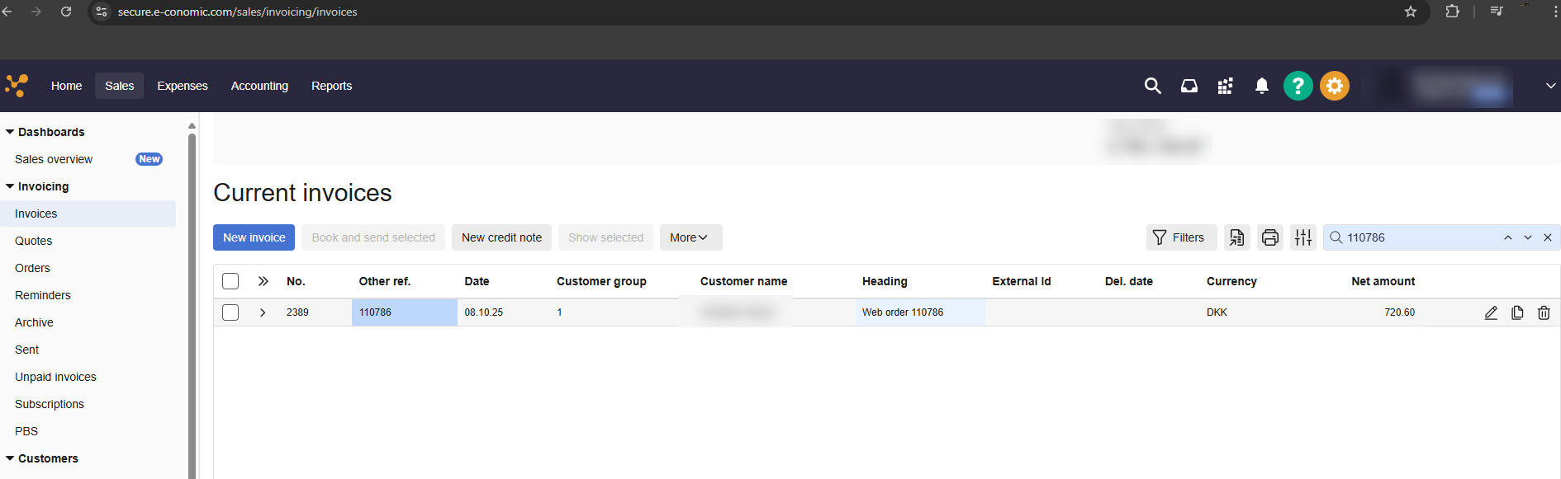Open the green help question mark
1561x479 pixels.
pos(1298,86)
